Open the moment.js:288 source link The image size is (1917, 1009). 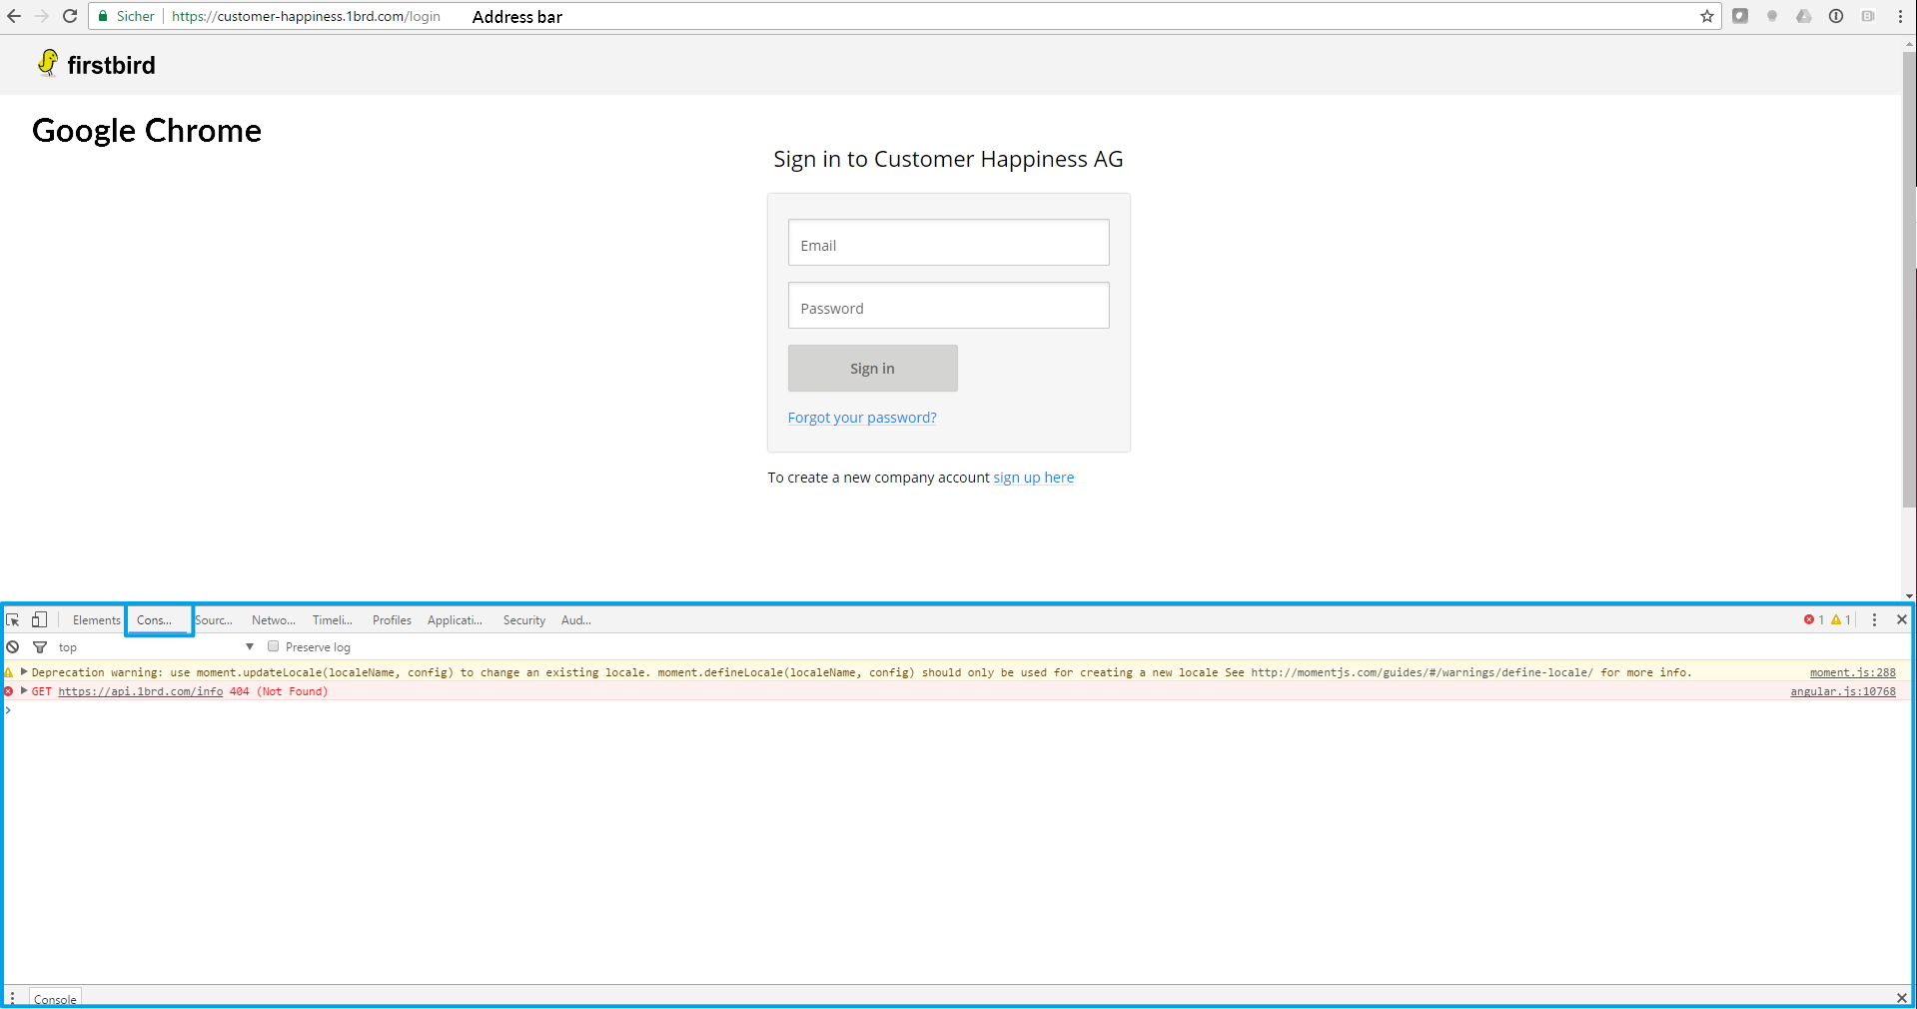pos(1852,672)
